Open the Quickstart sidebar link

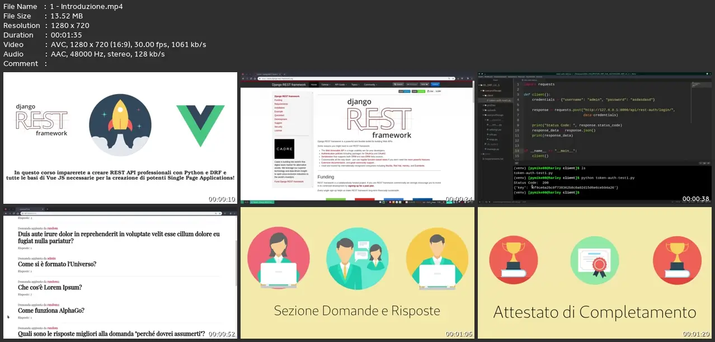click(279, 115)
